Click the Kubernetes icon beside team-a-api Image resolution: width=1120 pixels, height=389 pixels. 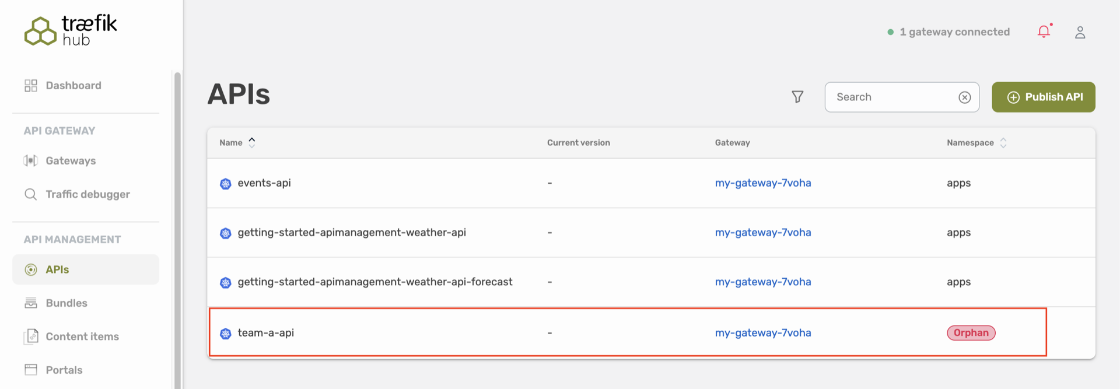(226, 334)
